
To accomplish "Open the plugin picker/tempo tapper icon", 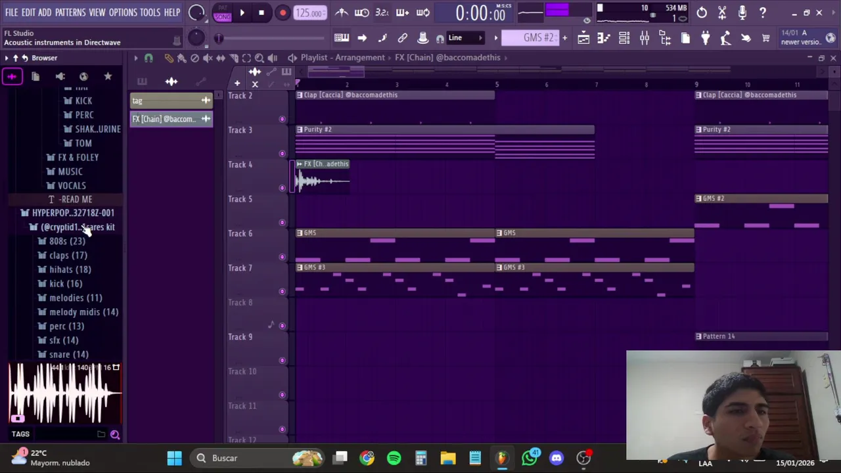I will click(725, 38).
